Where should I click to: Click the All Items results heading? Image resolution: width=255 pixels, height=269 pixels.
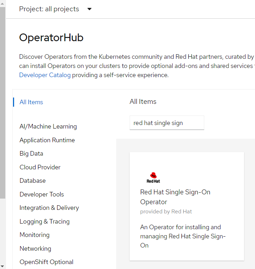pyautogui.click(x=143, y=101)
